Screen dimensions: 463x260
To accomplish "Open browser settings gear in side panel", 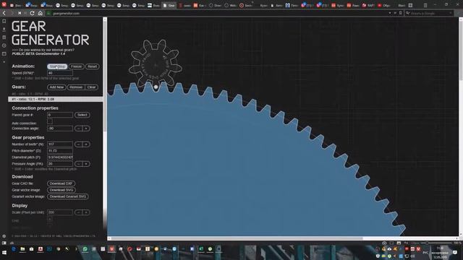I will [x=4, y=236].
